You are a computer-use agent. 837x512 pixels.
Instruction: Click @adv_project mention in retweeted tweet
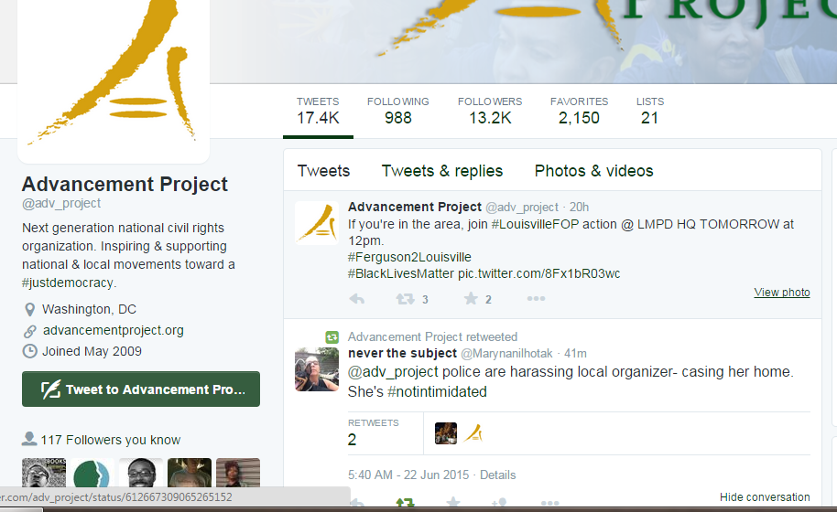point(393,372)
